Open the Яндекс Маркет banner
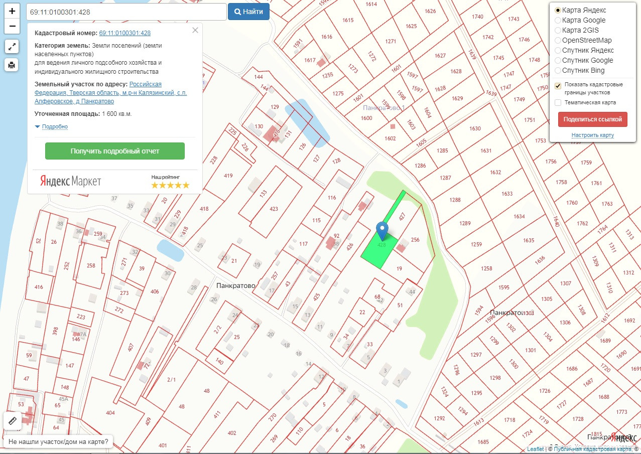Screen dimensions: 641x454 coord(71,181)
